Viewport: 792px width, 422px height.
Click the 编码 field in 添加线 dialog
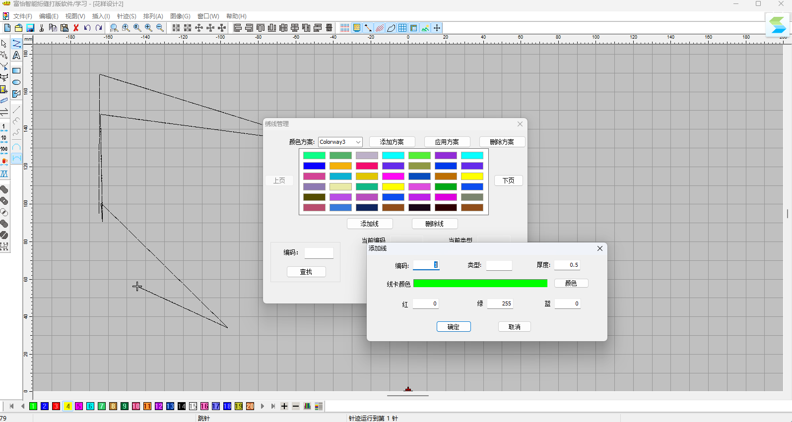[426, 265]
